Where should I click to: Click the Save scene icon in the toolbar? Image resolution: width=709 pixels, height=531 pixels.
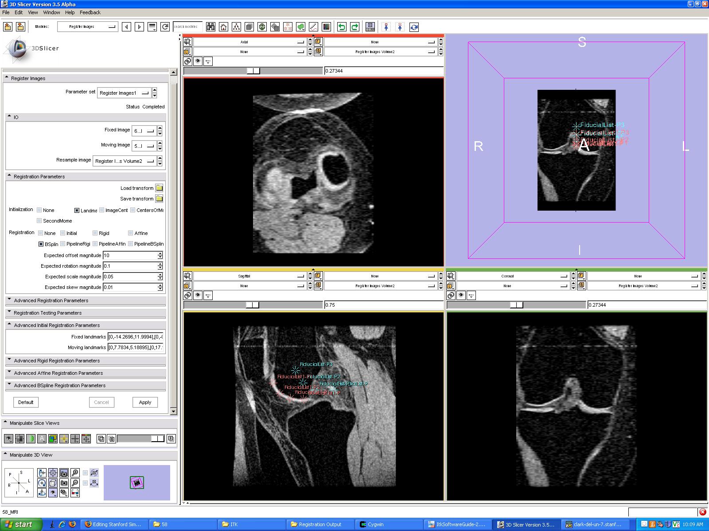(x=20, y=27)
